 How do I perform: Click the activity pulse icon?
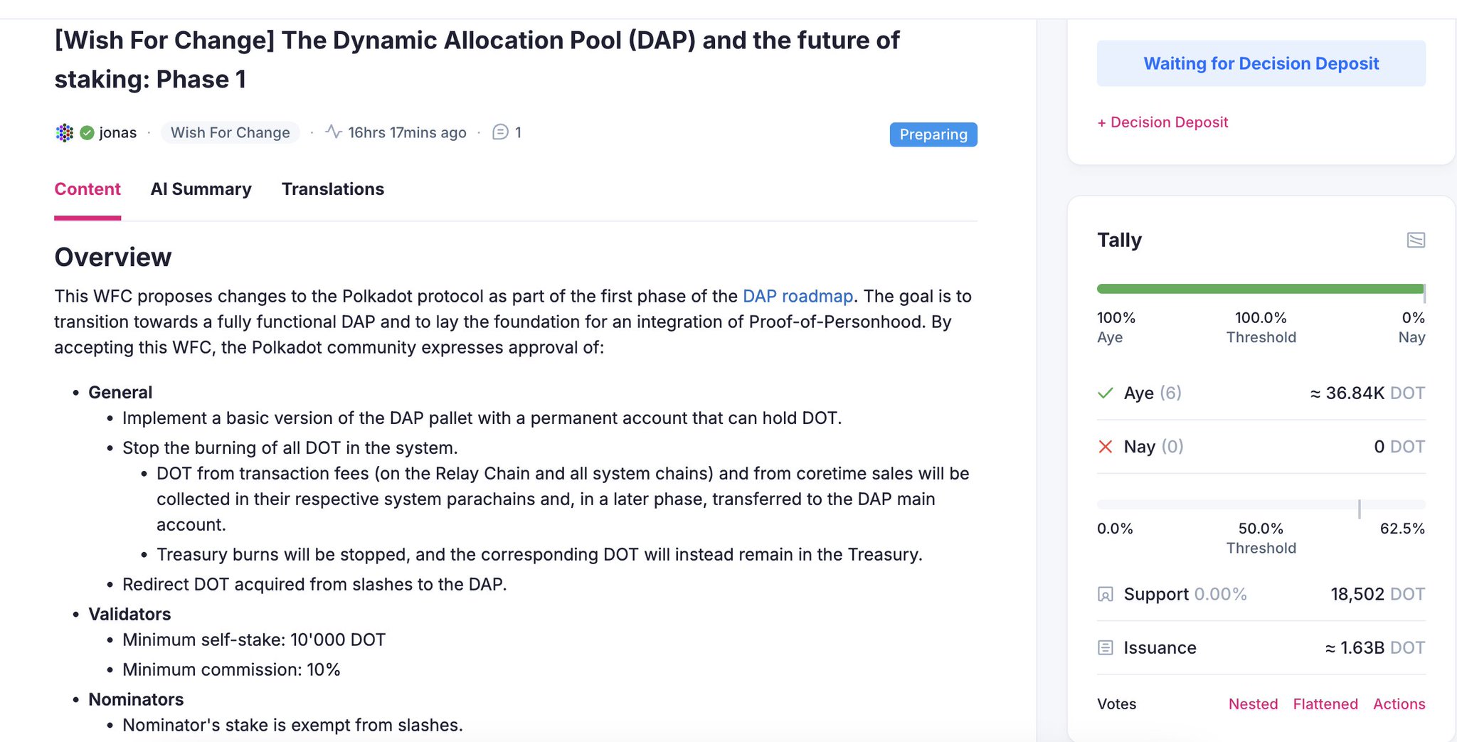coord(334,132)
